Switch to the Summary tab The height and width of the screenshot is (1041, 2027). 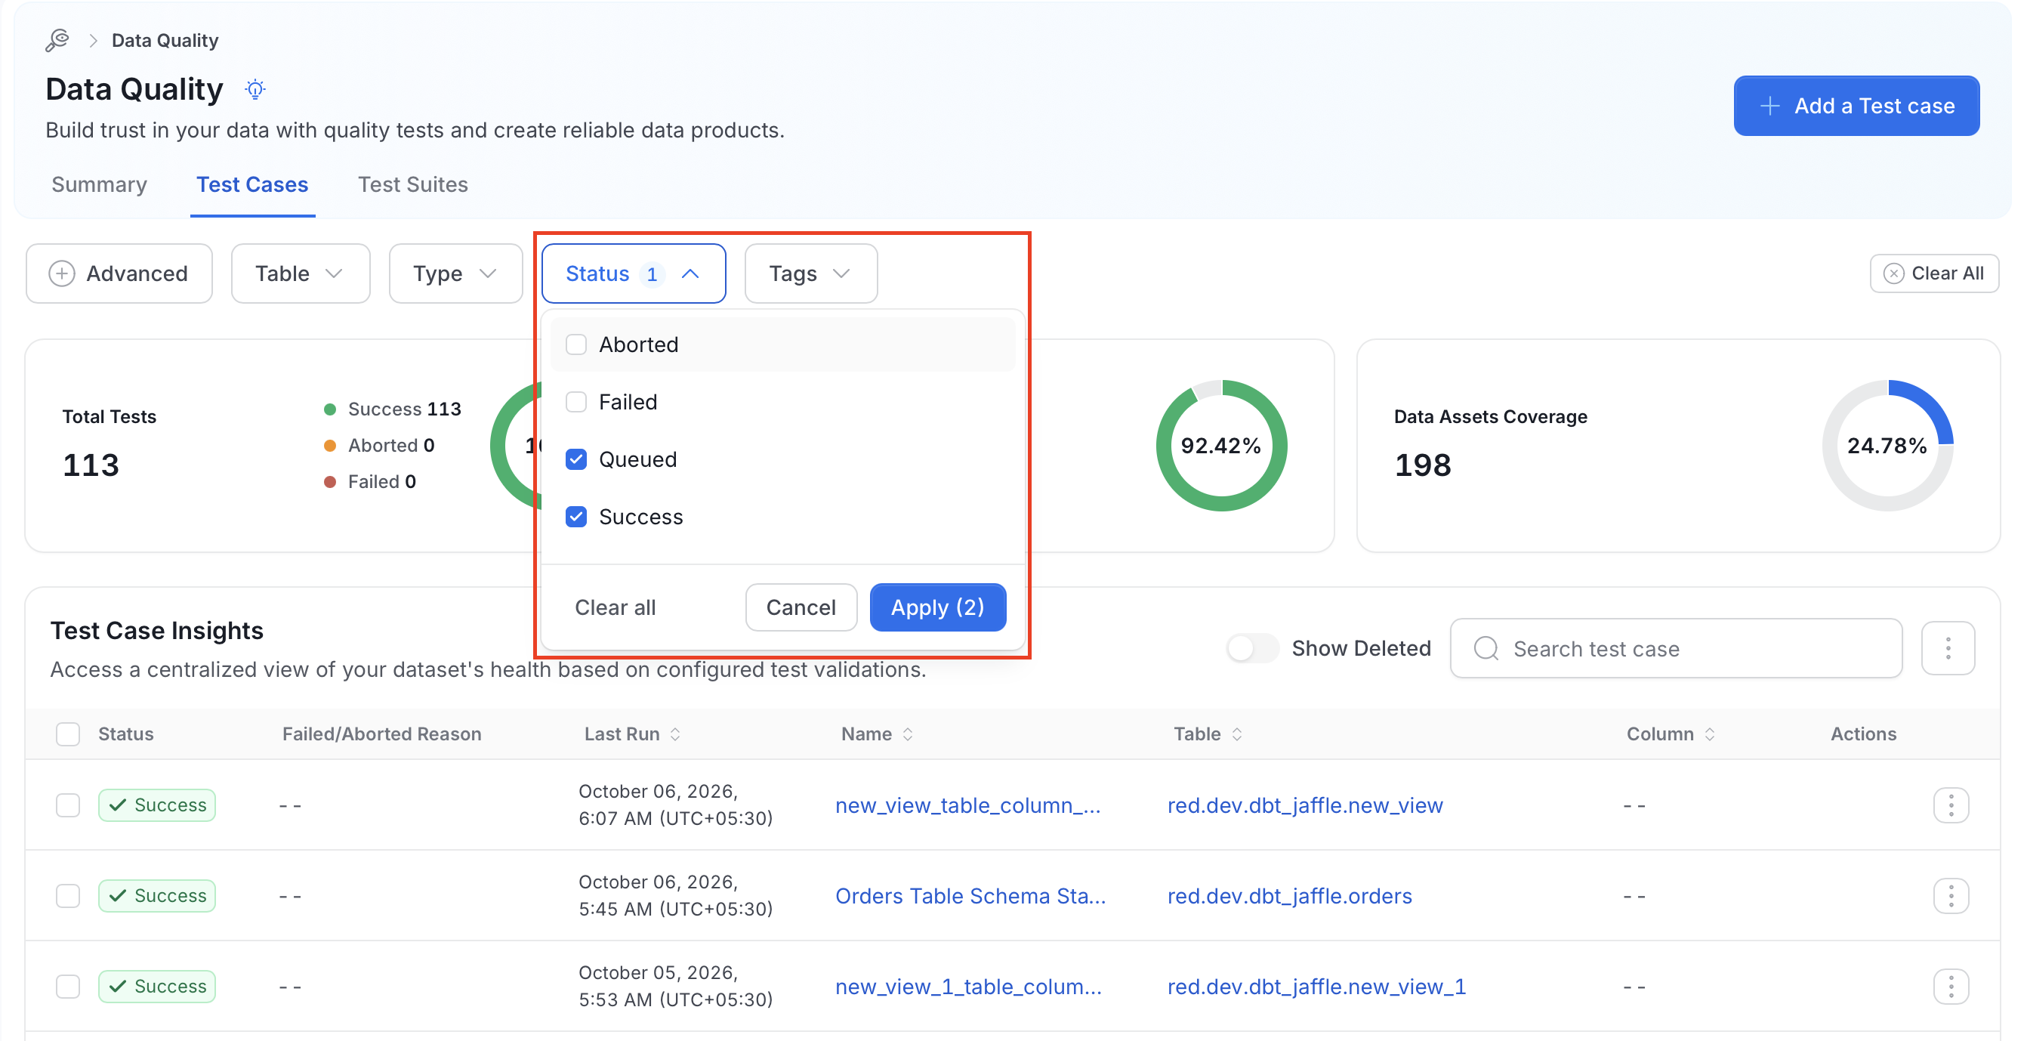coord(99,184)
